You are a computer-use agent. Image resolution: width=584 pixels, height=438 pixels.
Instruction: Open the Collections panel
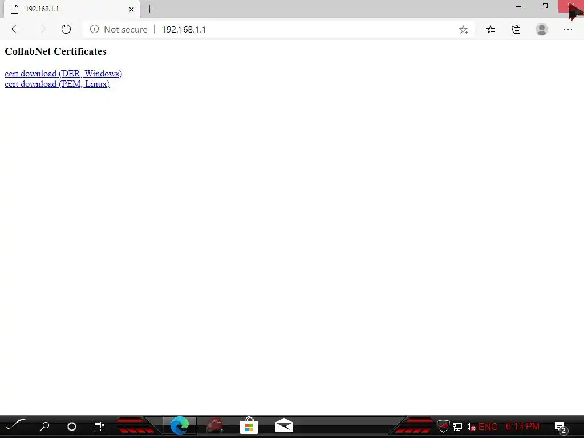[516, 30]
